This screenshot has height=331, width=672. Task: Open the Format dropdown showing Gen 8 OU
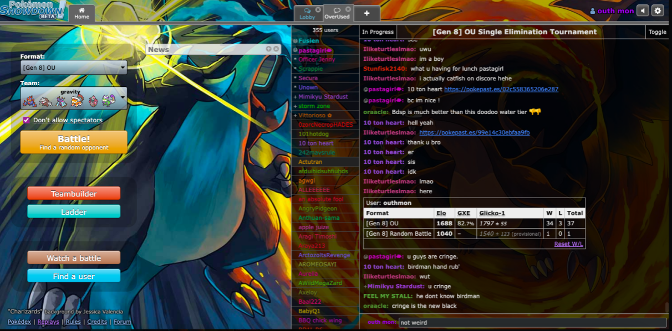tap(74, 68)
